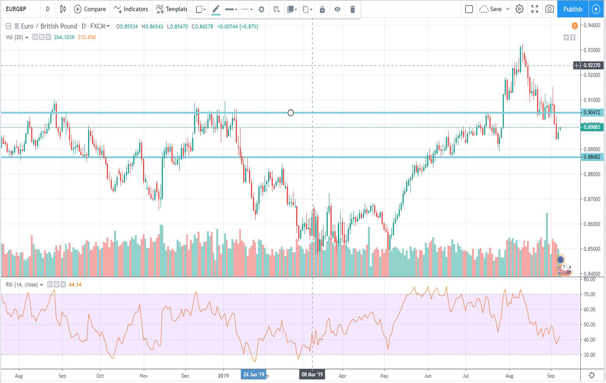This screenshot has height=383, width=606.
Task: Expand the Vol (20) indicator dropdown
Action: coord(26,37)
